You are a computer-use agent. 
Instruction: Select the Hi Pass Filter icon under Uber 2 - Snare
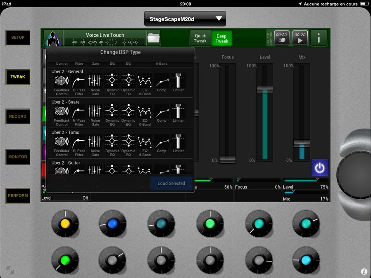click(x=78, y=111)
